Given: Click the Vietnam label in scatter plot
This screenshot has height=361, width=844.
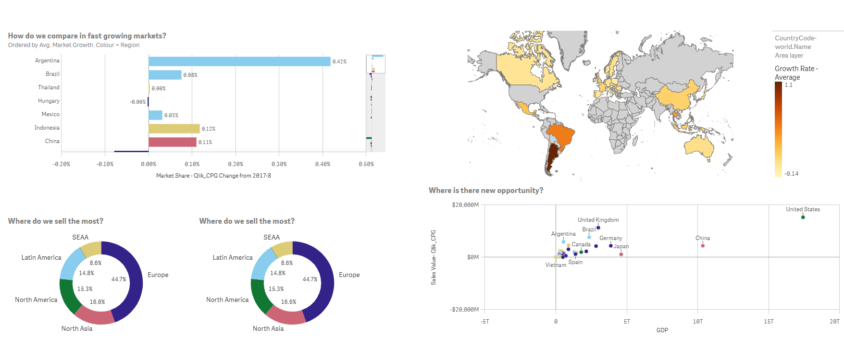Looking at the screenshot, I should pyautogui.click(x=556, y=265).
